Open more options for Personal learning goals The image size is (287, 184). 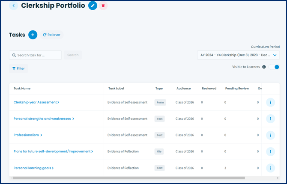271,168
